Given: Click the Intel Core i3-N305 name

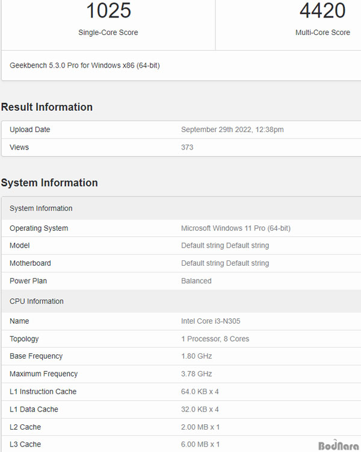Looking at the screenshot, I should (211, 321).
